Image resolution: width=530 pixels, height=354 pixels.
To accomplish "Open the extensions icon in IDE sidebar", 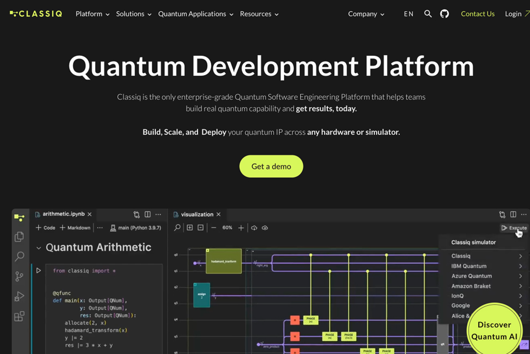I will (19, 316).
